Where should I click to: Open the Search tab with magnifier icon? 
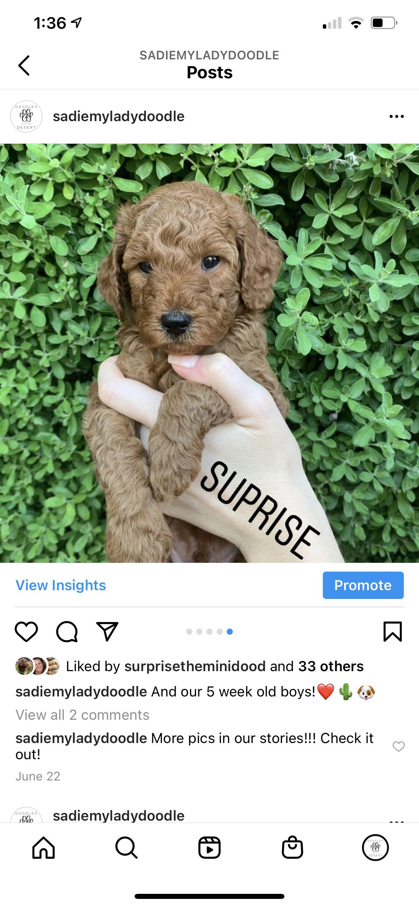[x=127, y=848]
